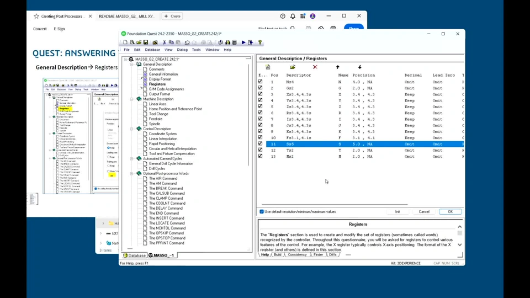Open the Database menu
Screen dimensions: 530x298
(x=152, y=50)
